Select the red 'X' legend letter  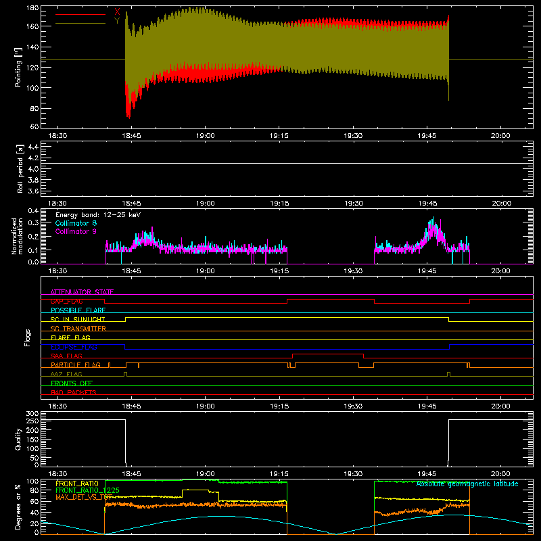coord(117,11)
